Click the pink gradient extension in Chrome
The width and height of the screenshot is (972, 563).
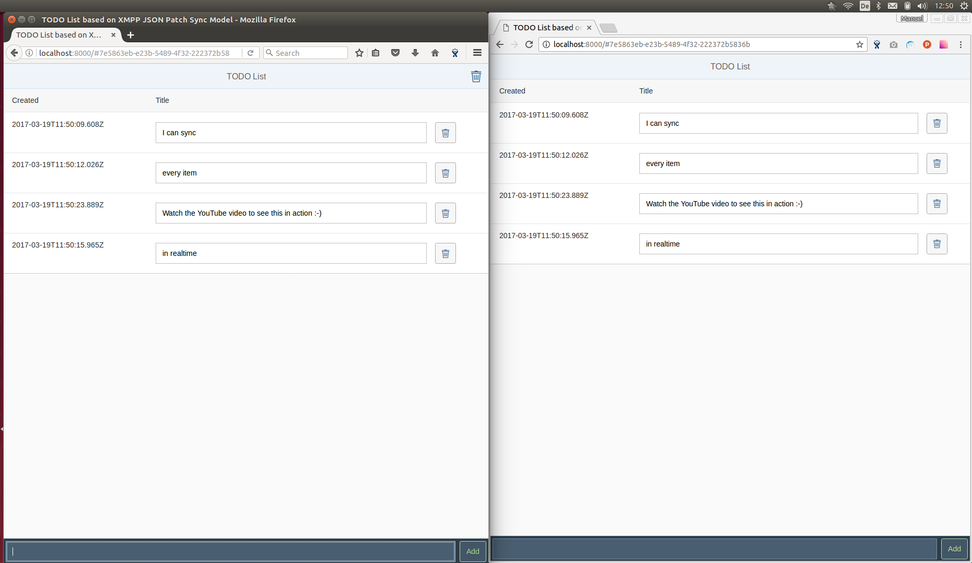pyautogui.click(x=944, y=44)
